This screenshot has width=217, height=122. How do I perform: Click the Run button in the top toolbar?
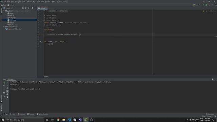203,5
